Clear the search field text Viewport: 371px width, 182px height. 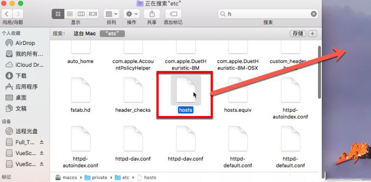pos(314,14)
